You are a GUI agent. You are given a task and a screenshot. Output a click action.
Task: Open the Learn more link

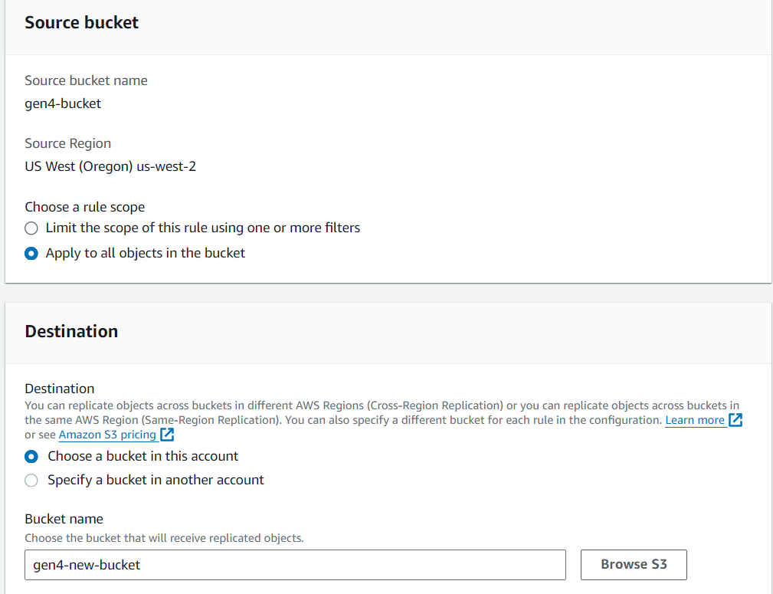695,420
